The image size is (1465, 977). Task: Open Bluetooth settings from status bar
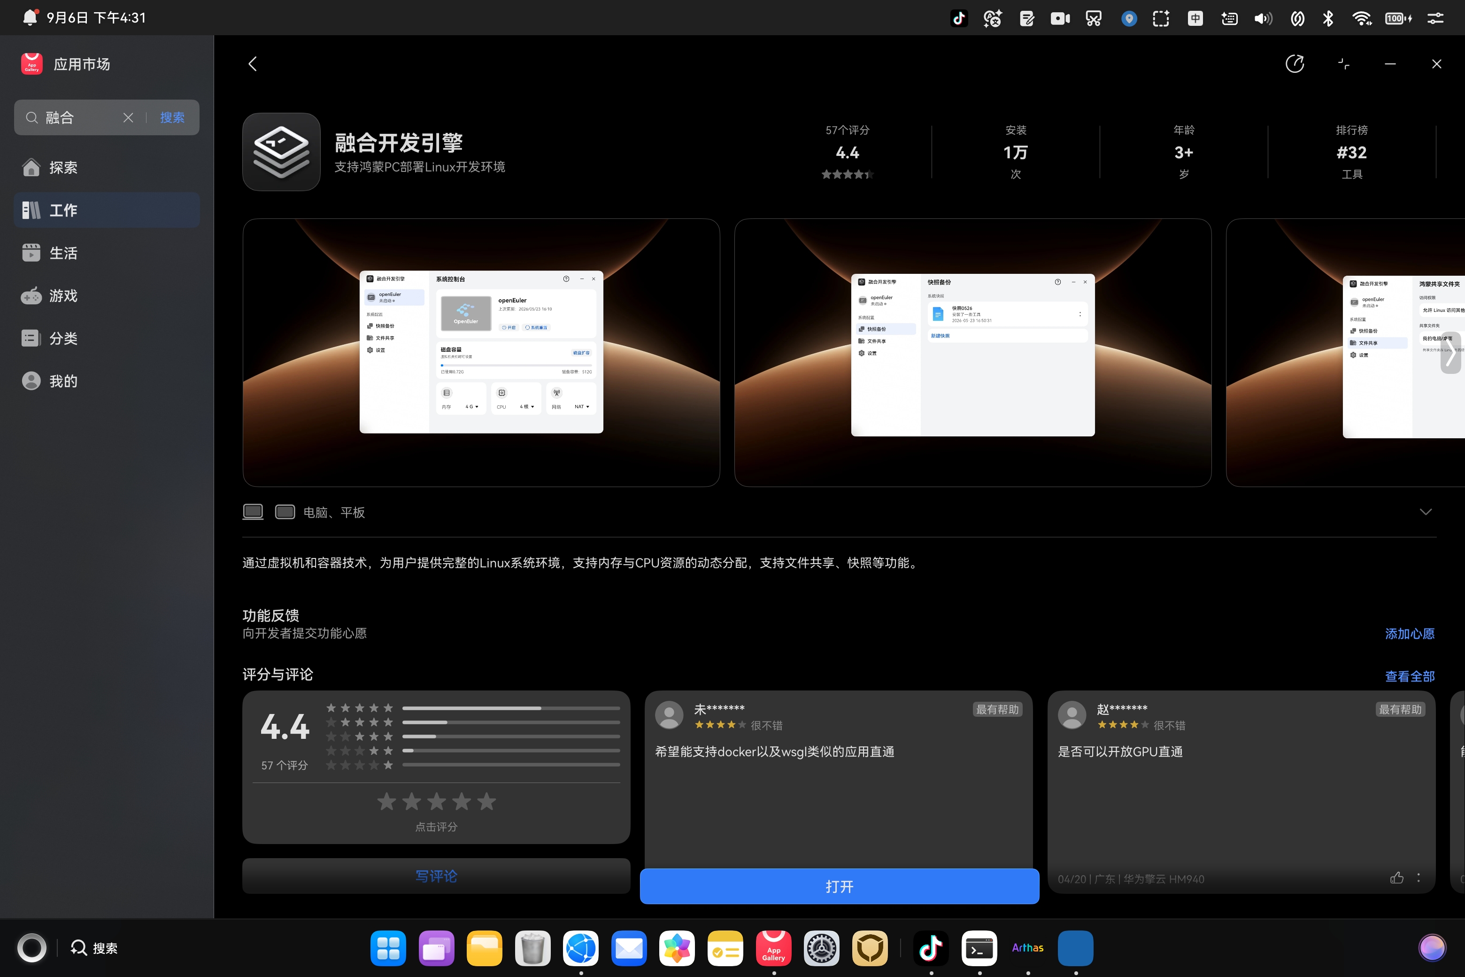pos(1328,18)
